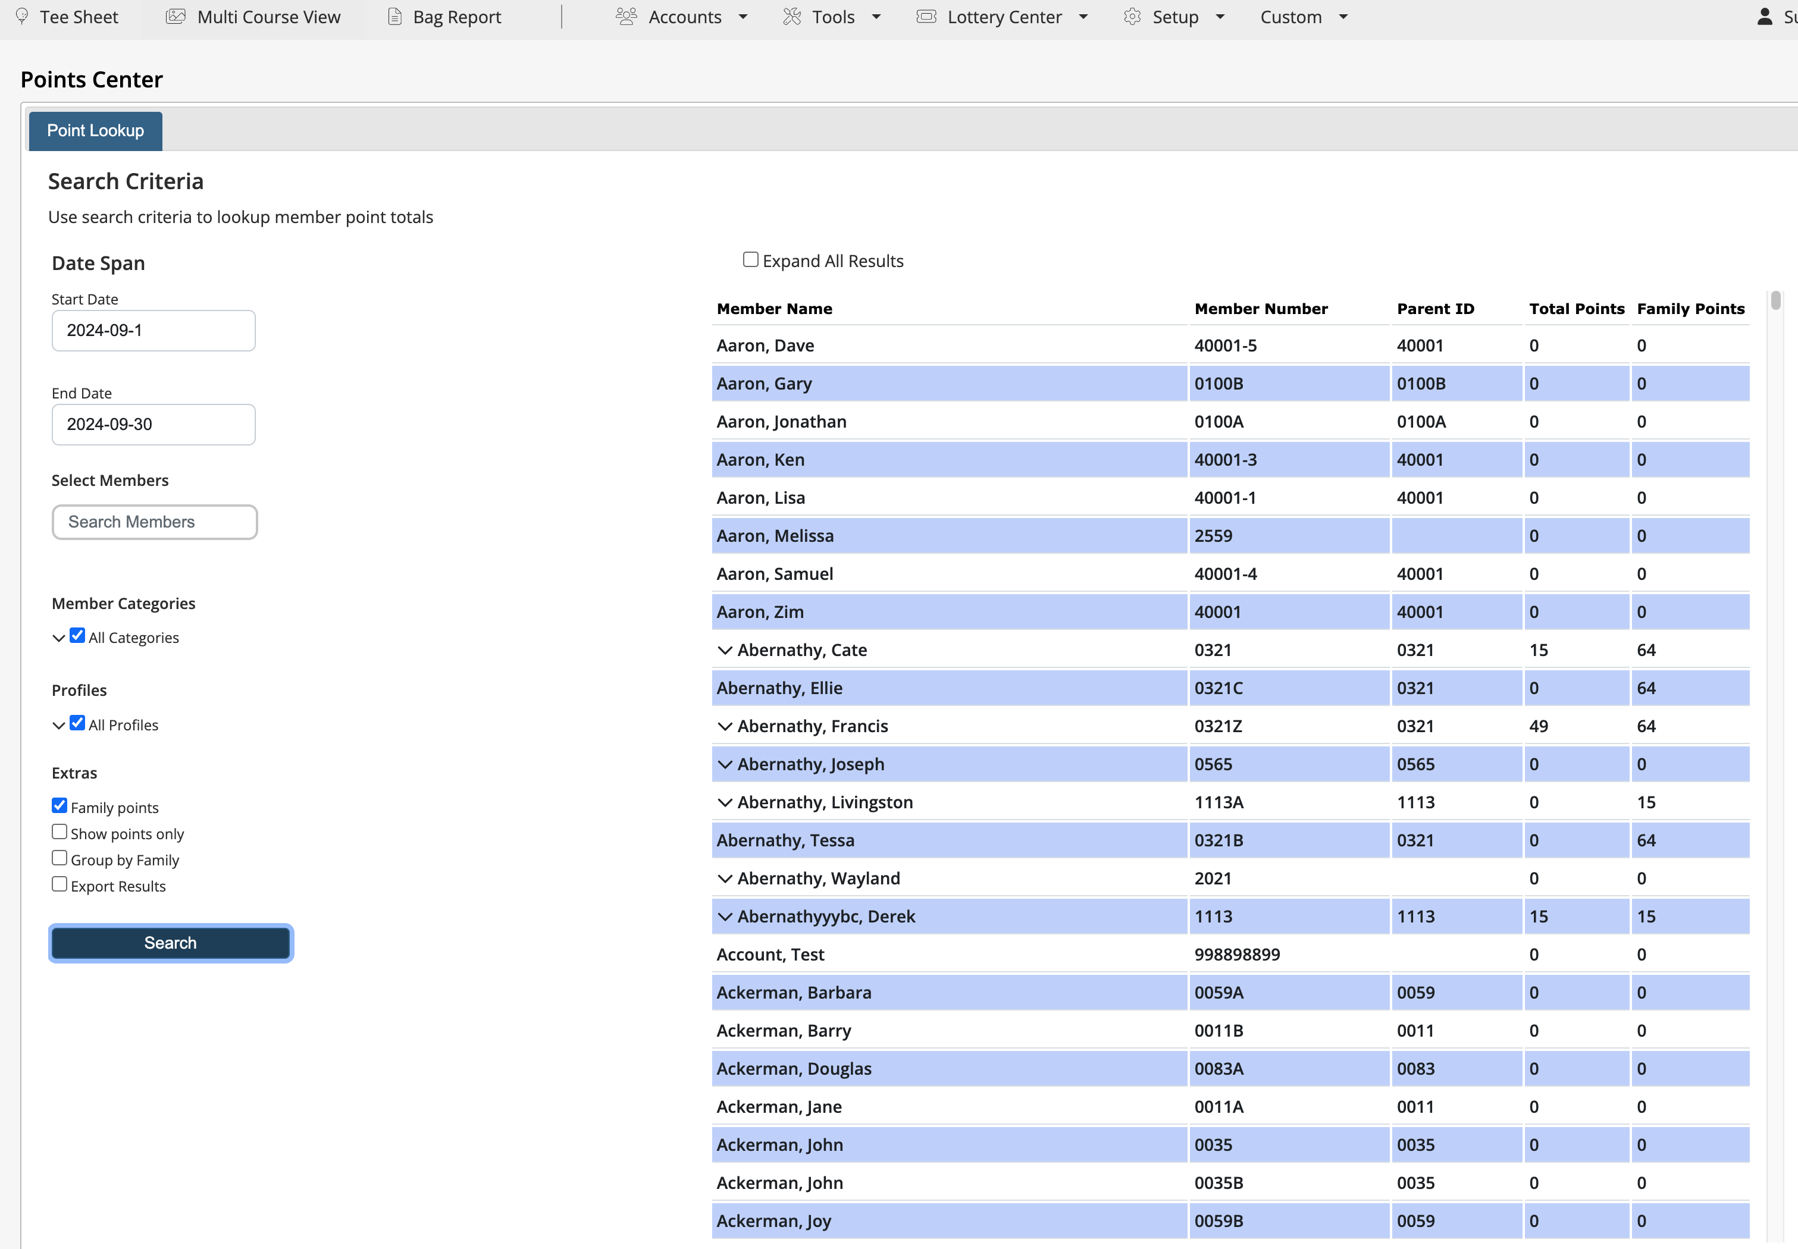Enable Export Results checkbox
The height and width of the screenshot is (1249, 1798).
59,884
